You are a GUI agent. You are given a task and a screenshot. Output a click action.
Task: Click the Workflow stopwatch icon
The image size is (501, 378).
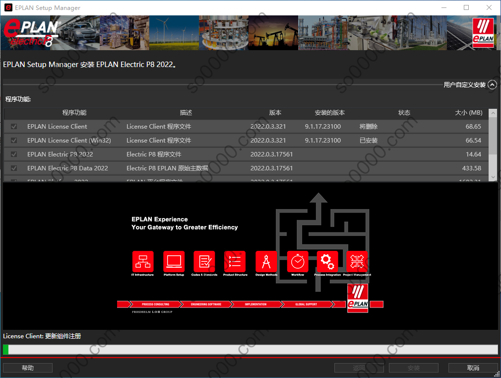(x=298, y=261)
